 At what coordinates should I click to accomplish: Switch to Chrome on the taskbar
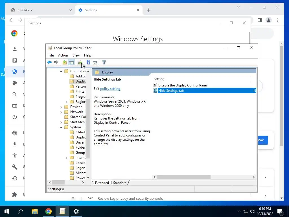click(49, 211)
